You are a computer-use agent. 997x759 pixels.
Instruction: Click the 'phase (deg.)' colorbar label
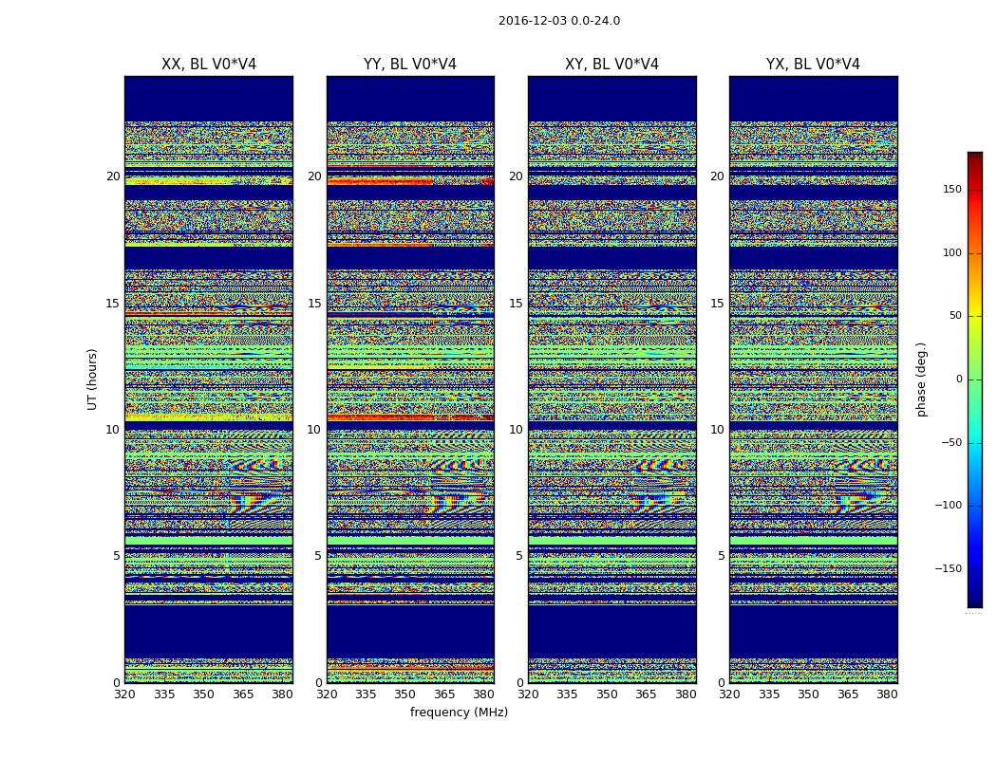pyautogui.click(x=921, y=379)
